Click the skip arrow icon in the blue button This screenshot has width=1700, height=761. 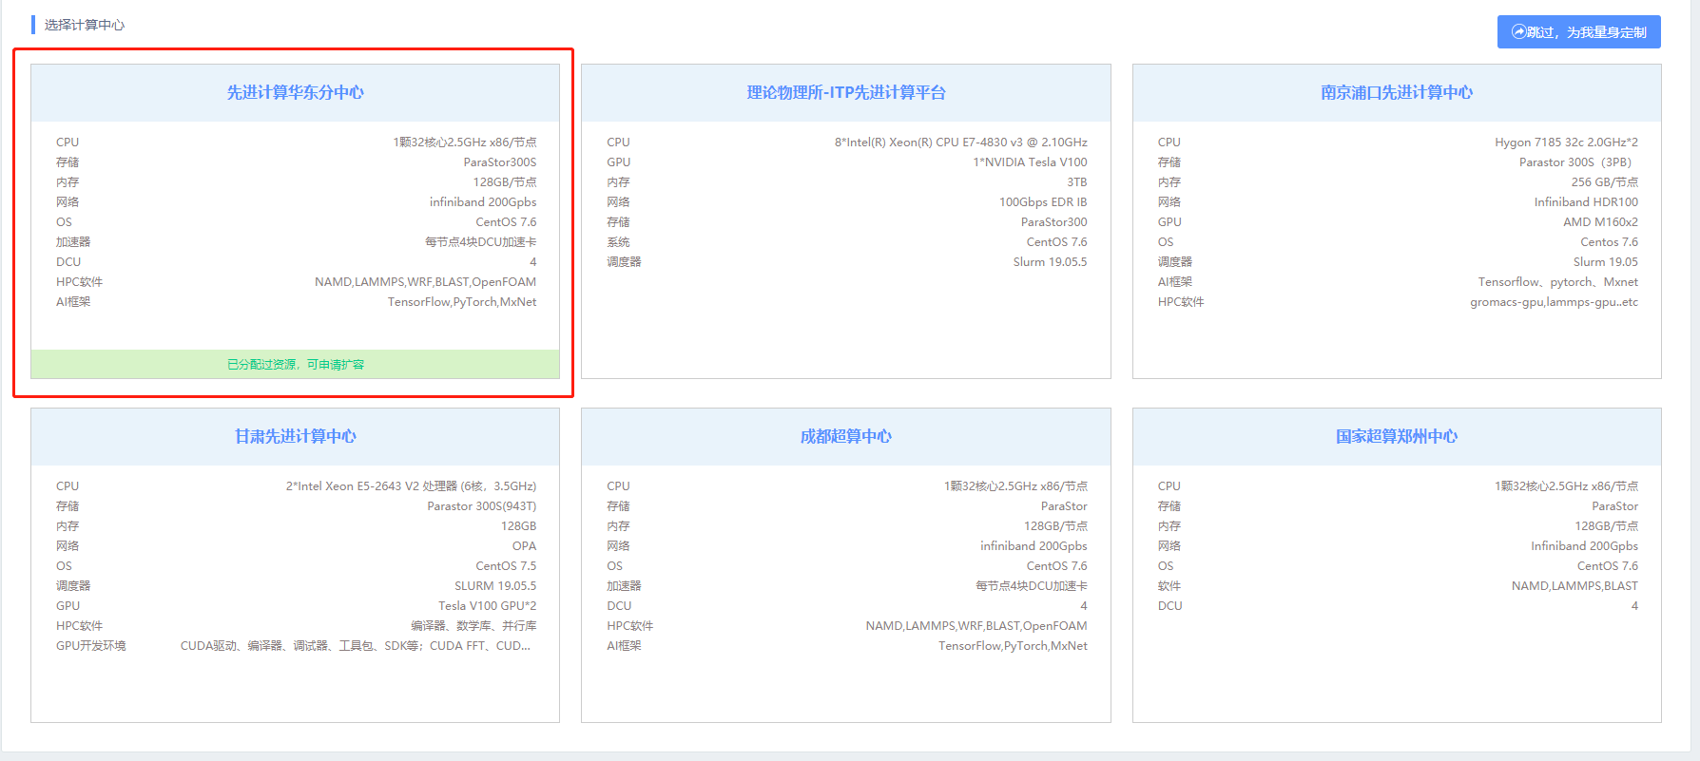pos(1518,31)
